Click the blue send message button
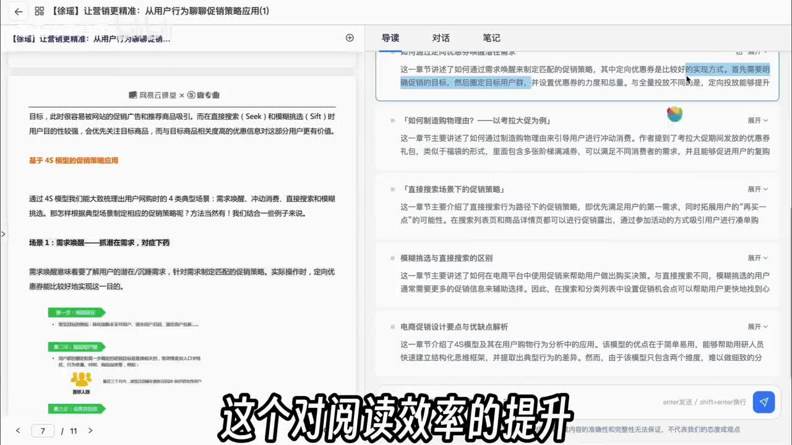 tap(764, 402)
